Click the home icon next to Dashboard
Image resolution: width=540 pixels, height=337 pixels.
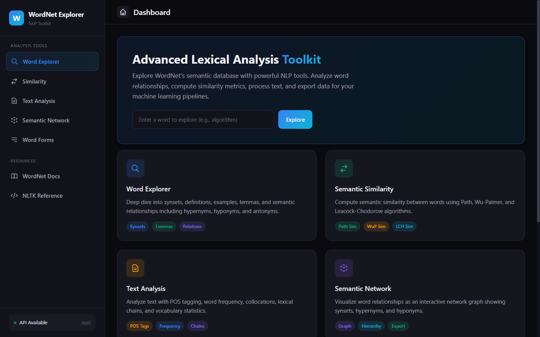[123, 12]
